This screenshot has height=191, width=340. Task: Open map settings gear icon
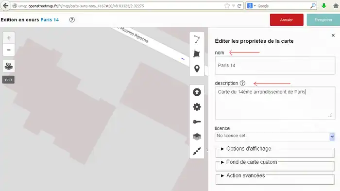tap(197, 107)
